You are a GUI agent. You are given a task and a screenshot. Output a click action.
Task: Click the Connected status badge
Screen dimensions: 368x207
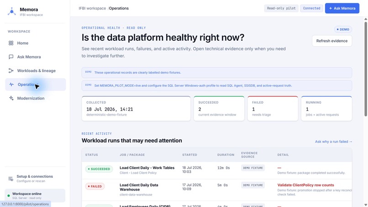pyautogui.click(x=311, y=8)
